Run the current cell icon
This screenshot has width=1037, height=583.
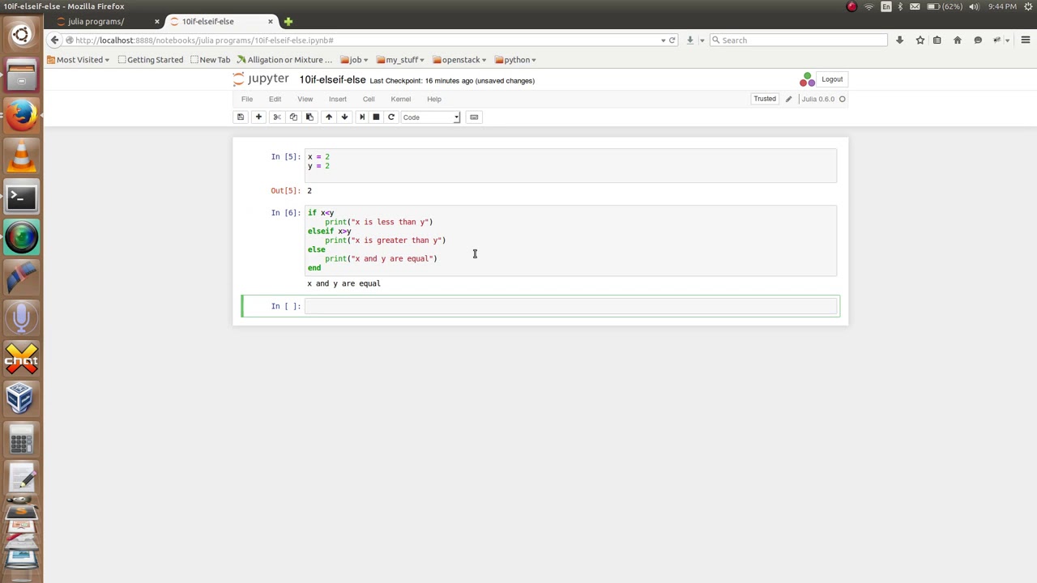(x=362, y=117)
